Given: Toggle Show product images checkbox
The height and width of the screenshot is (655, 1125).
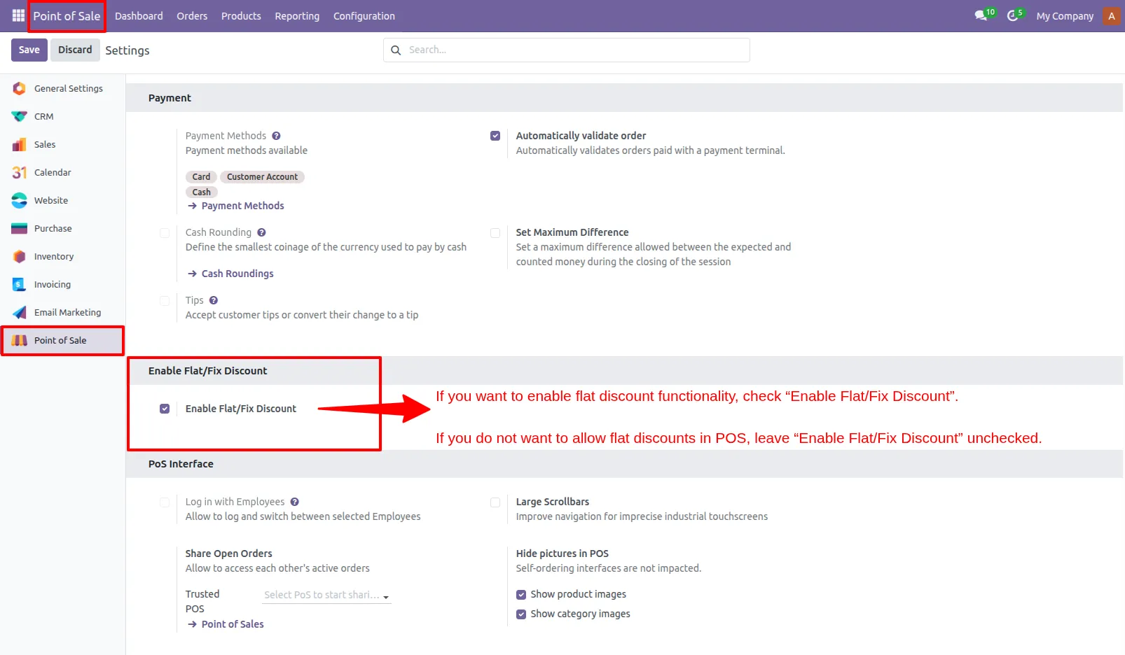Looking at the screenshot, I should point(521,595).
